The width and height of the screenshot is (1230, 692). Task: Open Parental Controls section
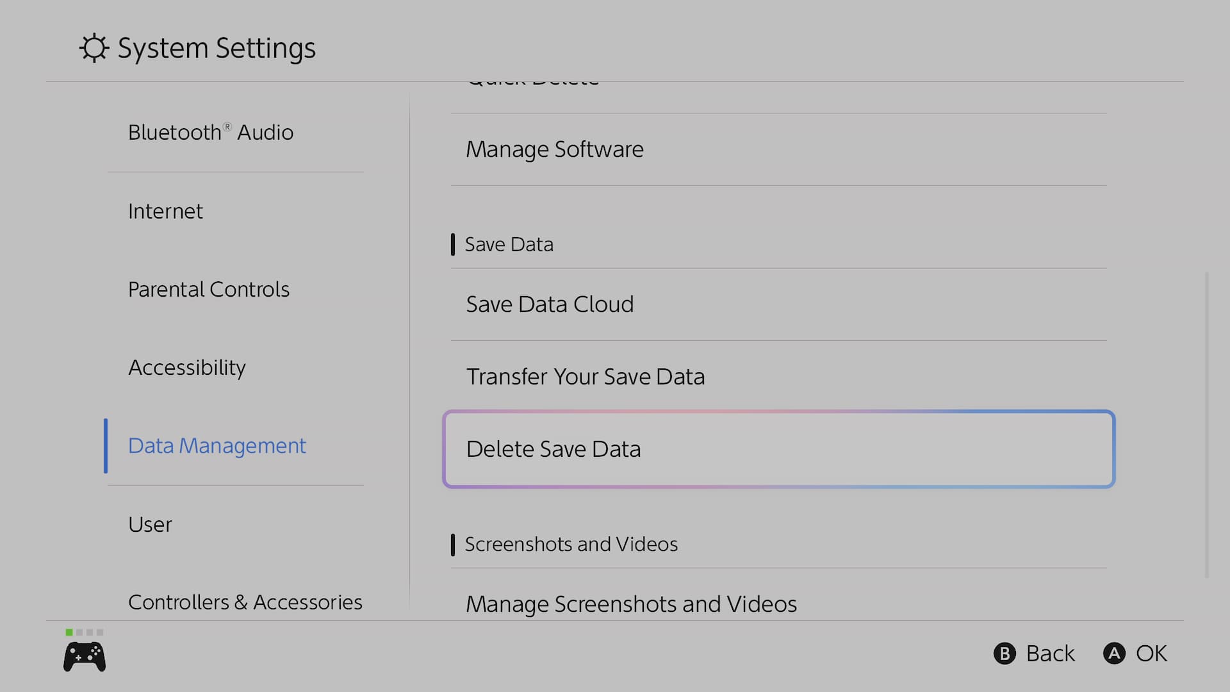click(x=209, y=290)
